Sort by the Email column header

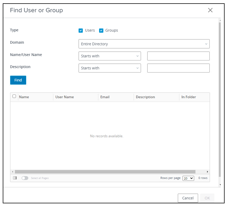click(105, 97)
